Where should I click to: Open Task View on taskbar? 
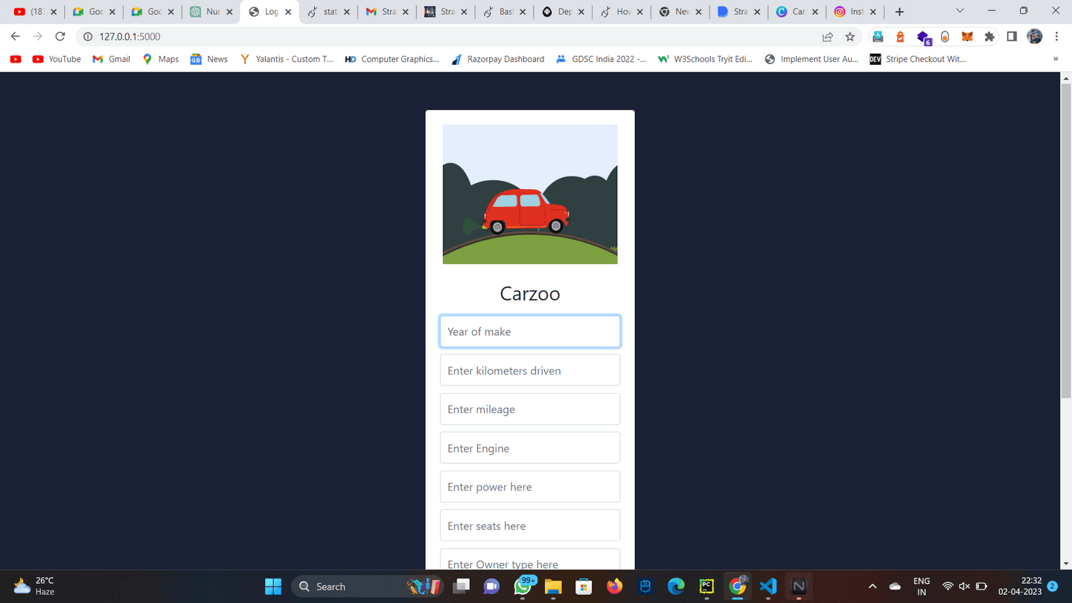(x=462, y=587)
